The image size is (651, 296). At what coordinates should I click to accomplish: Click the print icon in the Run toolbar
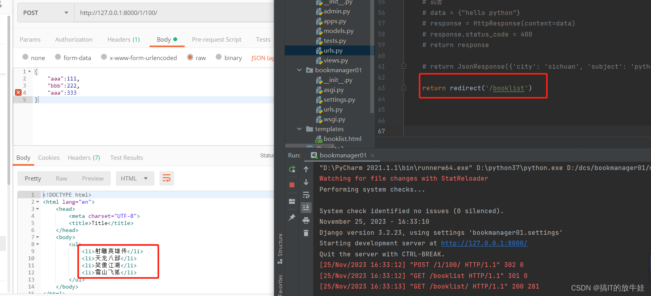306,220
